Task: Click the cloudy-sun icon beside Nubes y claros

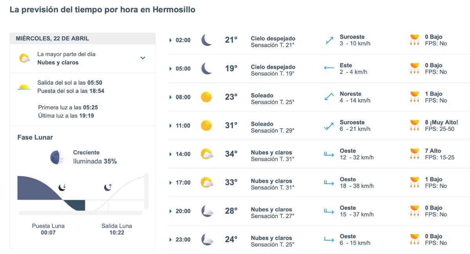Action: [24, 57]
